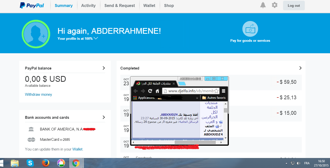Expand the profile completion chevron
The height and width of the screenshot is (168, 330).
click(96, 38)
